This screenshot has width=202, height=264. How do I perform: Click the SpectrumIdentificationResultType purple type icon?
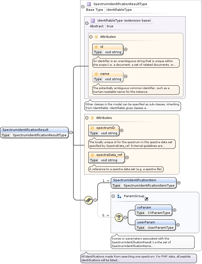point(89,4)
